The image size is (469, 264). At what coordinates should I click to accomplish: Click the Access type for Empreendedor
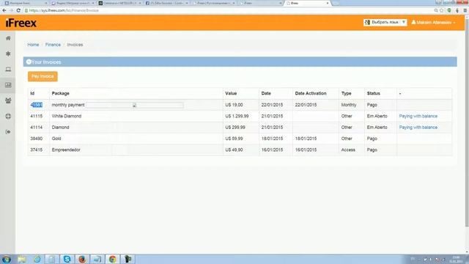tap(348, 150)
